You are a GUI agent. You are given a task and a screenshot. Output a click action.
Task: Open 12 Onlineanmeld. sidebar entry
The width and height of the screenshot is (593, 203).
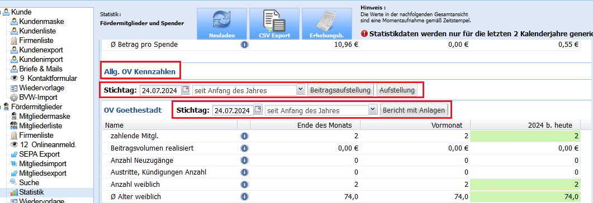click(x=44, y=144)
